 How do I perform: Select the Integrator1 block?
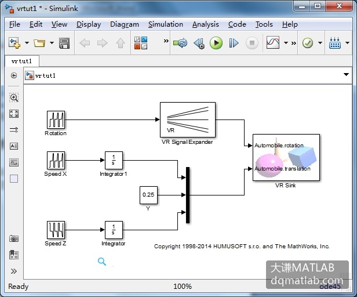(114, 160)
